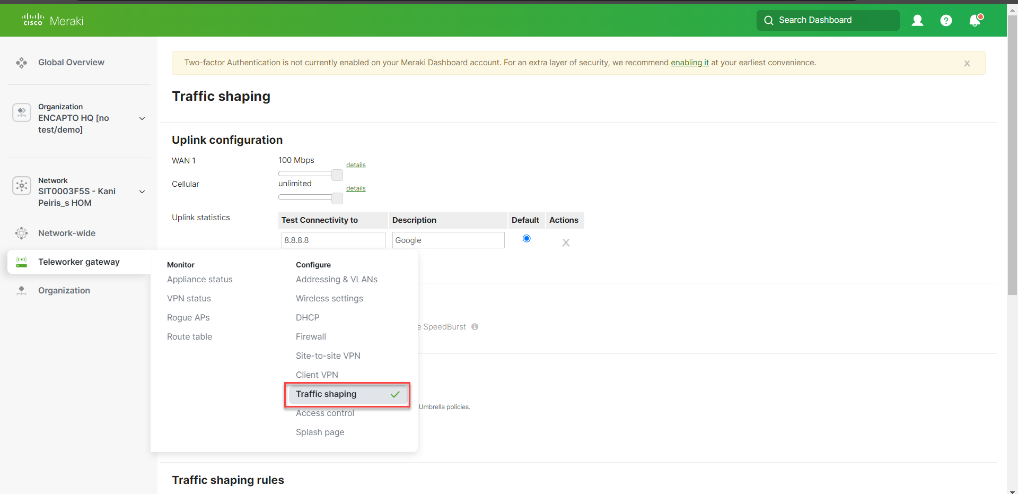Open Rogue APs menu item
The height and width of the screenshot is (494, 1018).
click(x=188, y=317)
